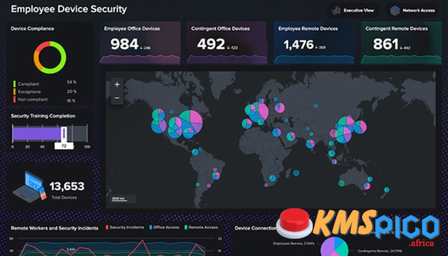Viewport: 448px width, 256px height.
Task: Click the Employee Device Security title
Action: (69, 9)
